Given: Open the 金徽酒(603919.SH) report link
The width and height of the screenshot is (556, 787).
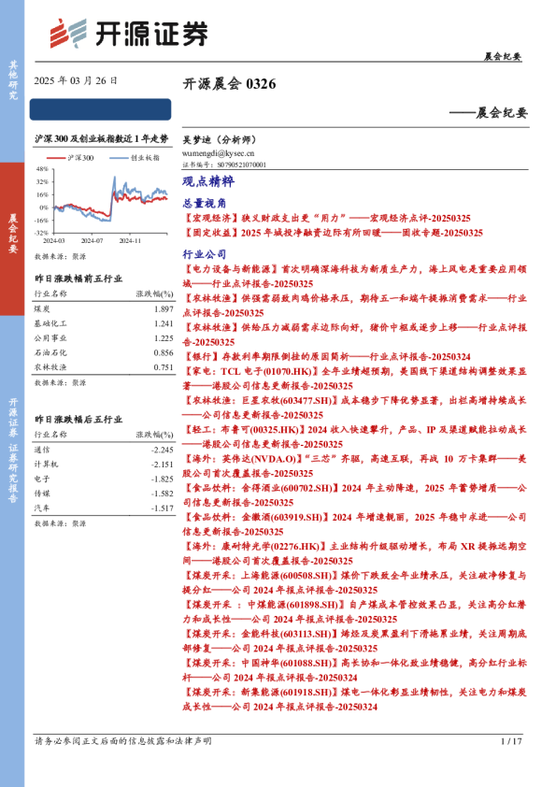Looking at the screenshot, I should tap(354, 523).
